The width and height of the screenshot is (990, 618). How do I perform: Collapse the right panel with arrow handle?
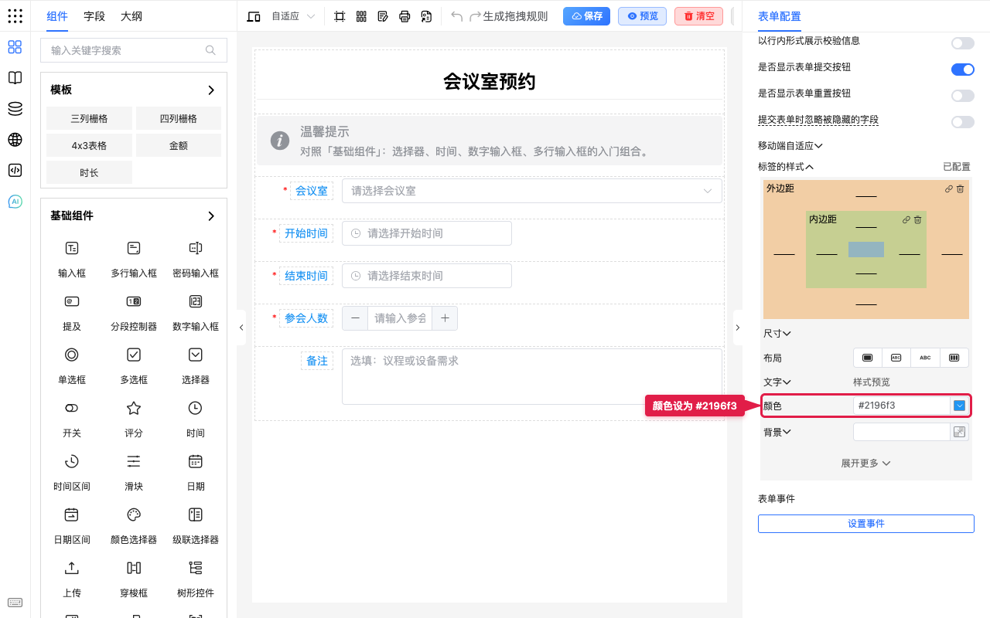[x=737, y=328]
